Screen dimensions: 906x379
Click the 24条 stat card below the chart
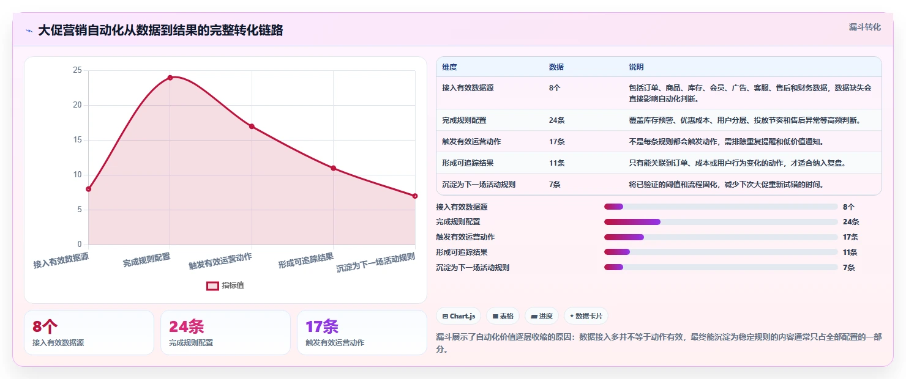pyautogui.click(x=225, y=333)
